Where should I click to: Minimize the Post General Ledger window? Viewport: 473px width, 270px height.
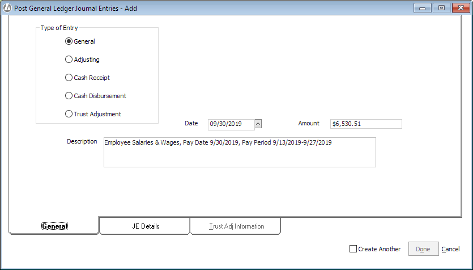423,8
